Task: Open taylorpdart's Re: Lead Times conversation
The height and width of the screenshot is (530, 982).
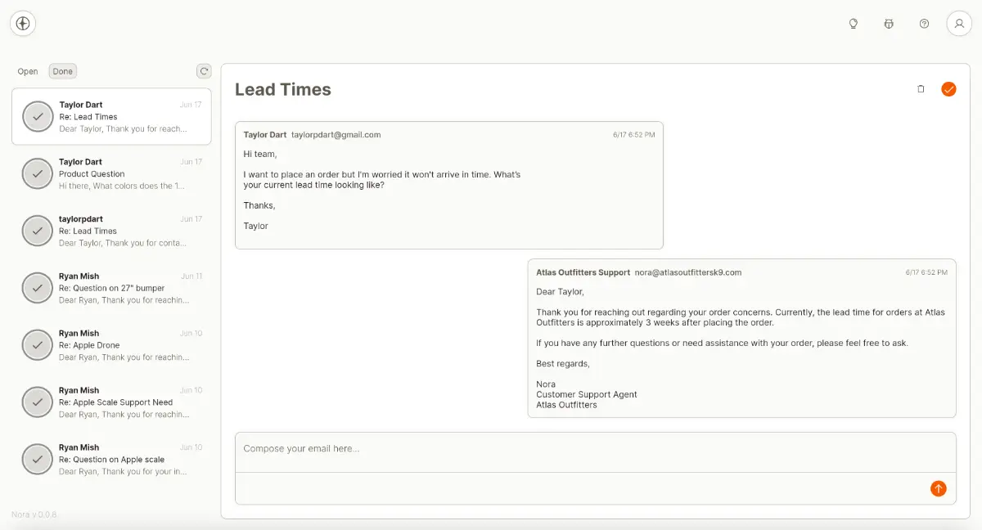Action: (x=123, y=231)
